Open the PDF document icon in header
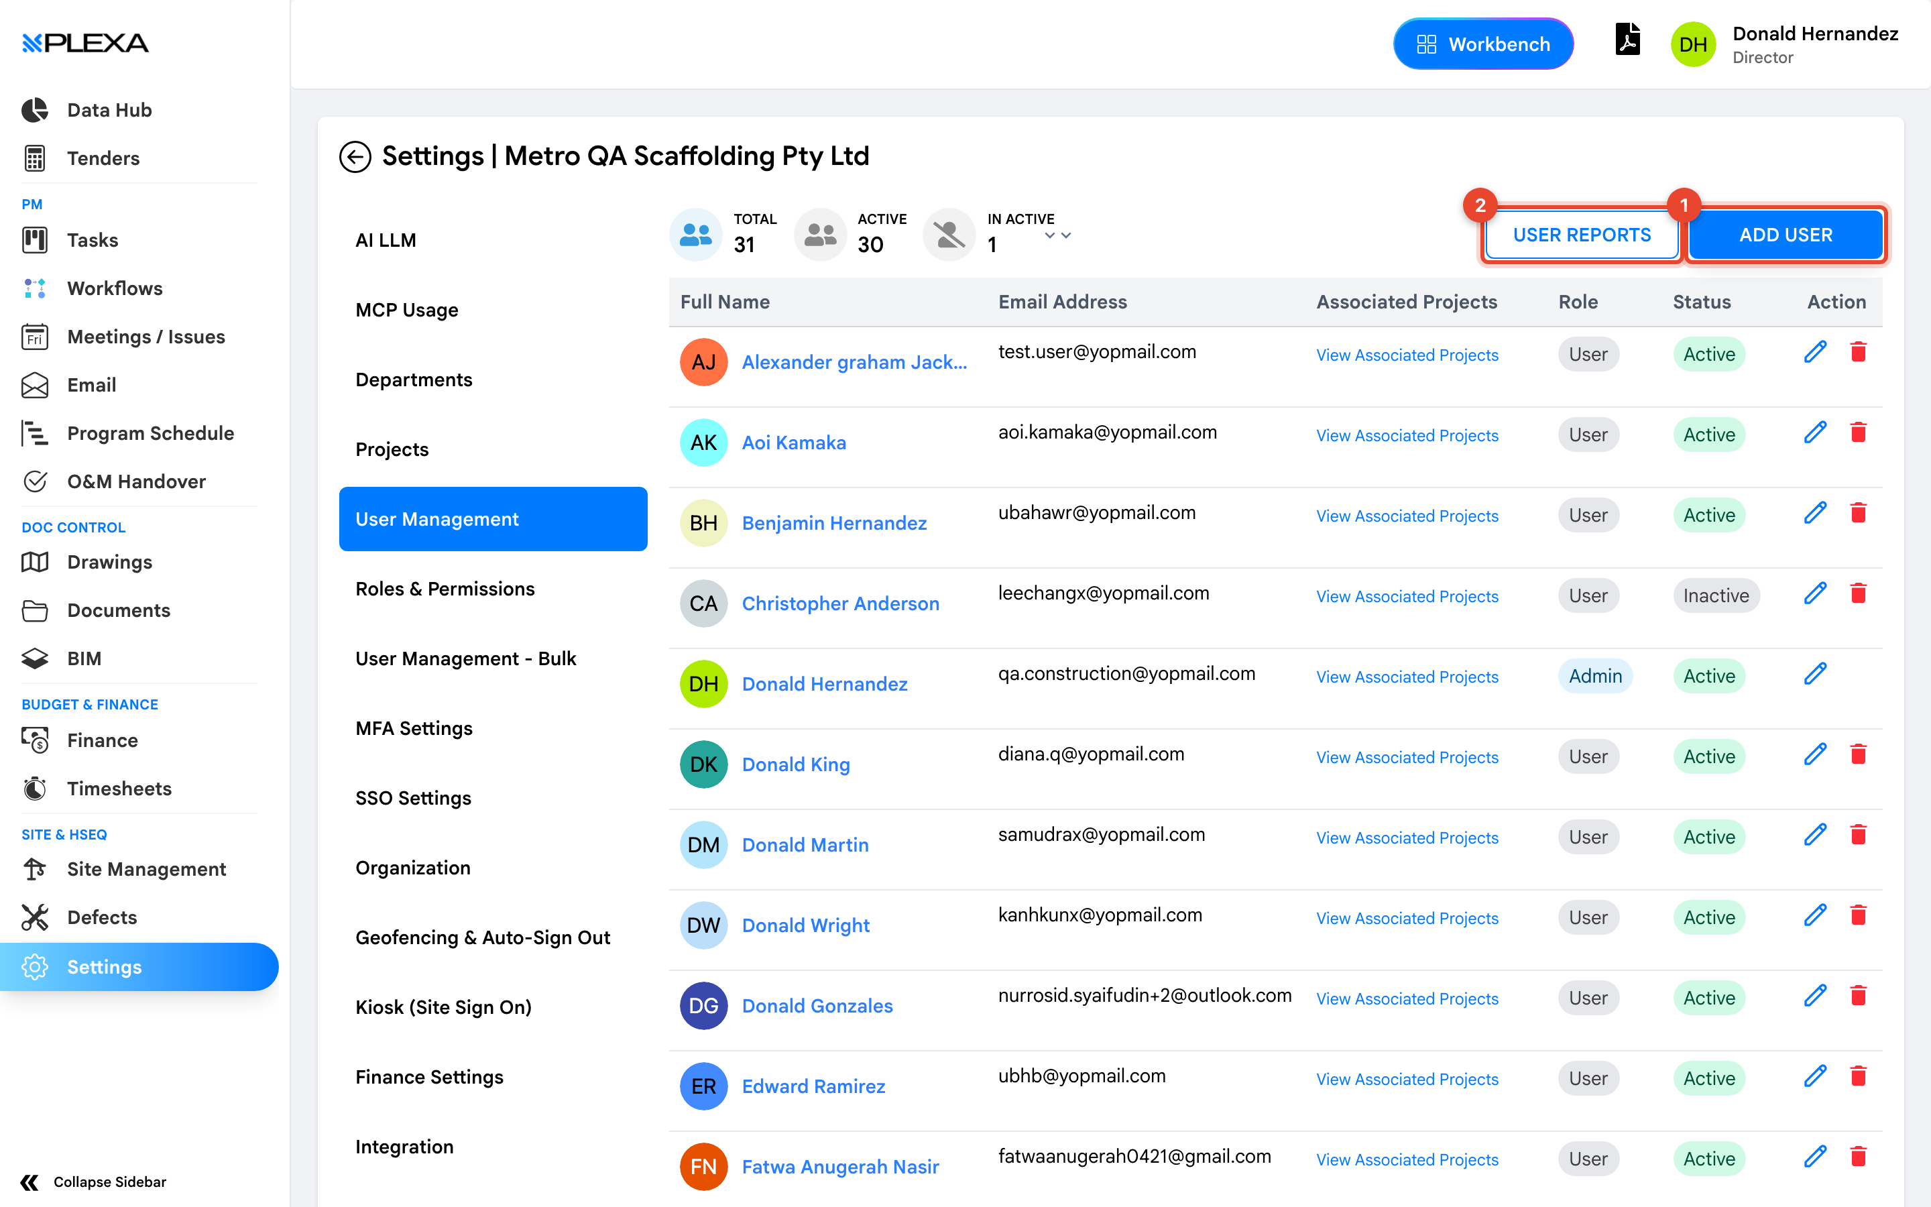1931x1207 pixels. (x=1627, y=40)
